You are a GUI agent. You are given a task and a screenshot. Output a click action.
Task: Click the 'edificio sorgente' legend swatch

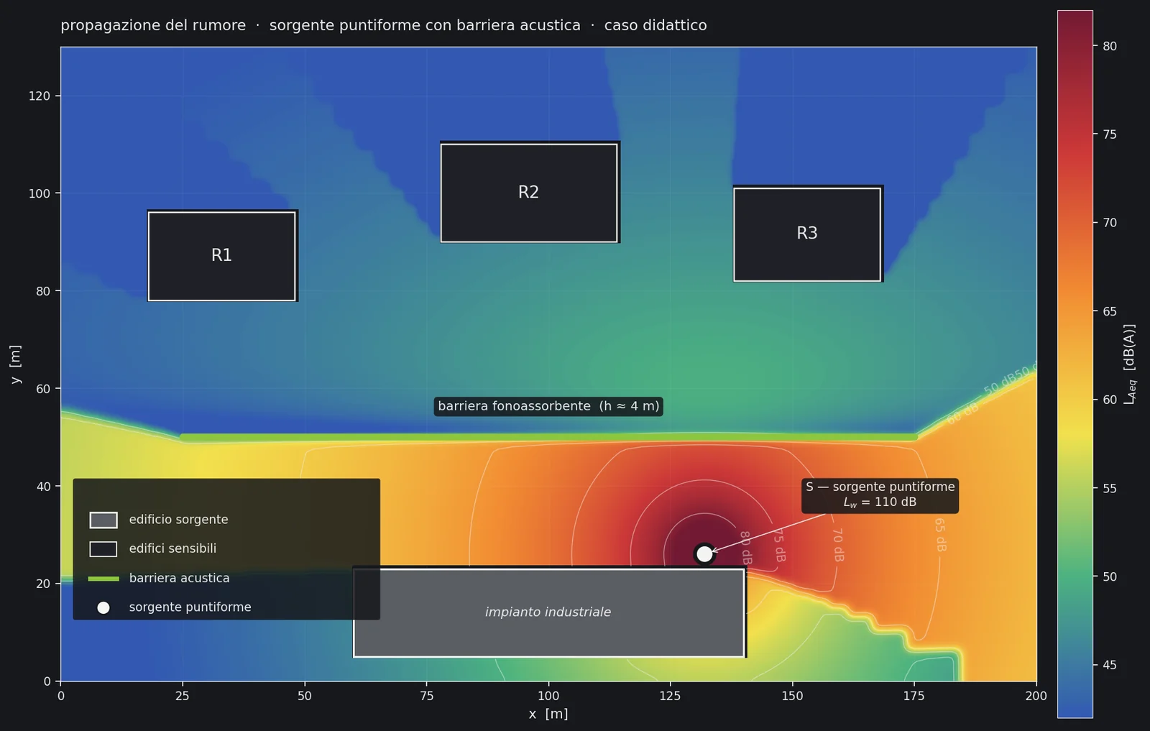point(103,520)
